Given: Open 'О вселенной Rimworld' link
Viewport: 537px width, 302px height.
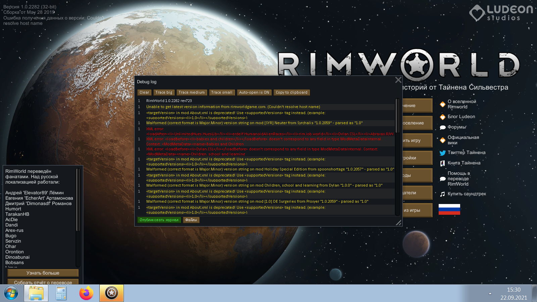Looking at the screenshot, I should pyautogui.click(x=462, y=104).
